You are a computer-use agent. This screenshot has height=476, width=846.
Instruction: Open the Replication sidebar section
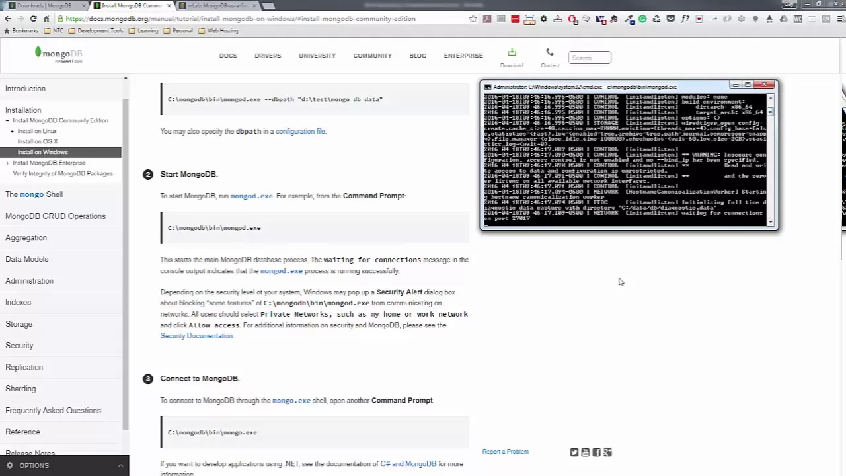[x=24, y=367]
